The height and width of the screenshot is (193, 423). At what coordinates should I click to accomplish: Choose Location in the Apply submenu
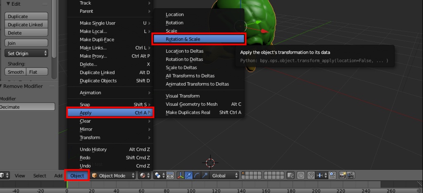click(x=199, y=14)
